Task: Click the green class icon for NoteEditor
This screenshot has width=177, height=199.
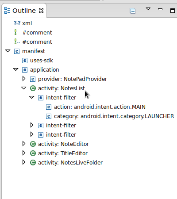Action: pyautogui.click(x=33, y=144)
